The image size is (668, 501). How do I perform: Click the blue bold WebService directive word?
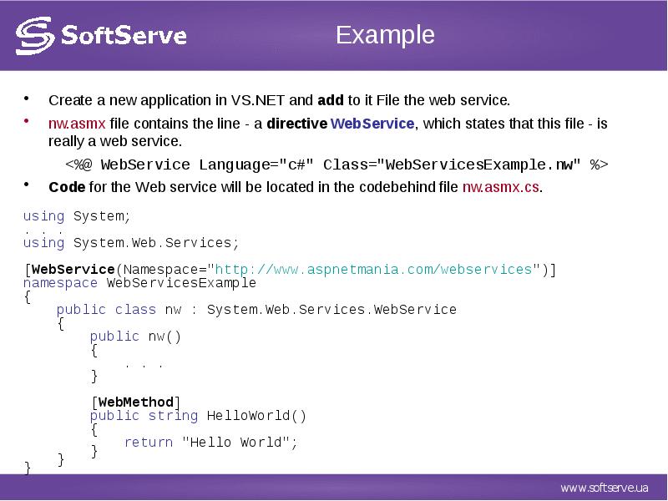coord(372,124)
